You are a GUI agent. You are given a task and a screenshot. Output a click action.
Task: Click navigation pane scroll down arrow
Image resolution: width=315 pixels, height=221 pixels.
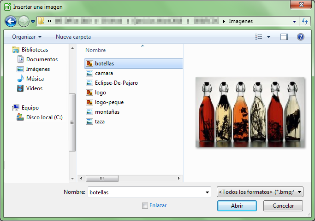point(72,179)
